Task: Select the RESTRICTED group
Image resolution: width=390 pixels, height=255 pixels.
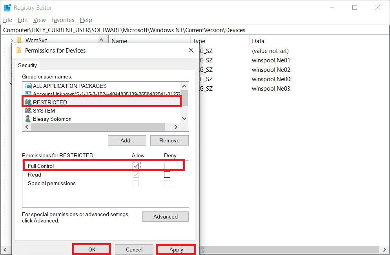Action: [x=102, y=102]
